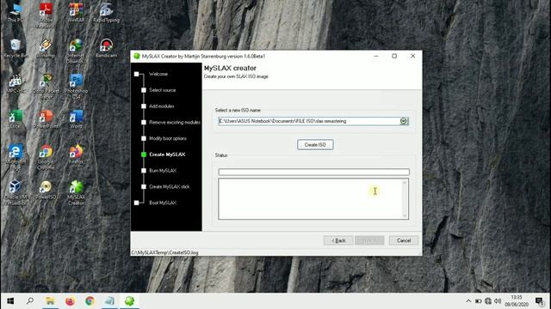
Task: Launch Google Chrome desktop shortcut
Action: [x=46, y=157]
